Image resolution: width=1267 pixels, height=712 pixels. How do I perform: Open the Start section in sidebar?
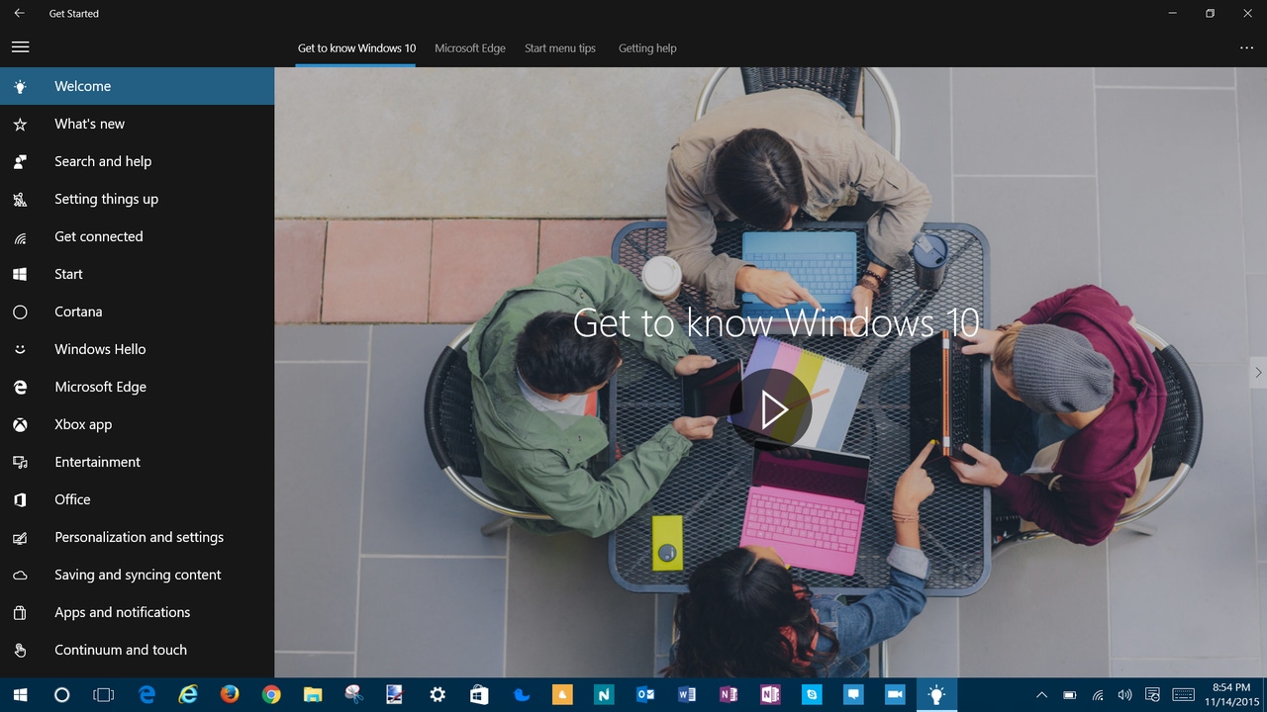coord(137,274)
